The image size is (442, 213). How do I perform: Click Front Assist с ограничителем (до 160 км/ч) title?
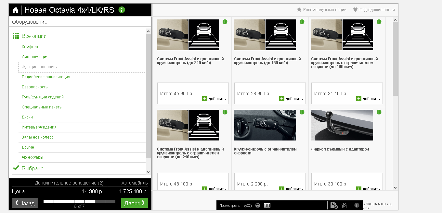click(344, 63)
